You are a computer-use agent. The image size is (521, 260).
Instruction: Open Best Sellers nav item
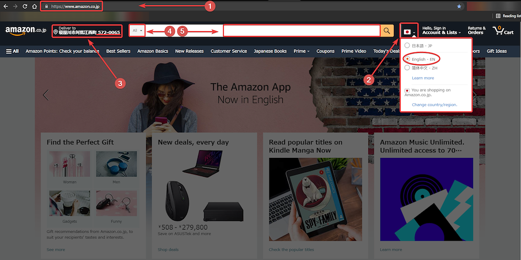(x=119, y=51)
